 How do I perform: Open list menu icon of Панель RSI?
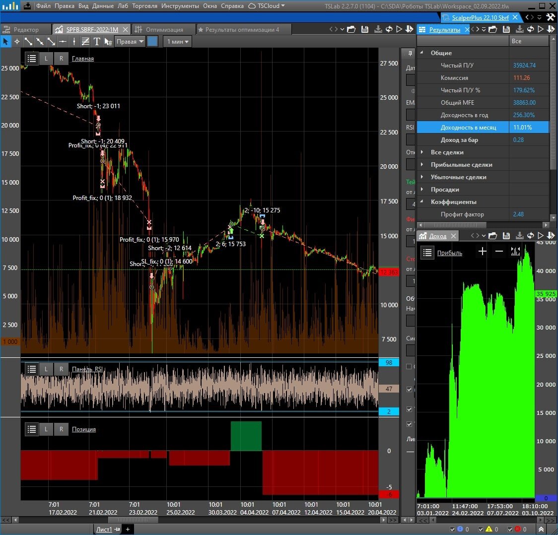click(x=32, y=369)
